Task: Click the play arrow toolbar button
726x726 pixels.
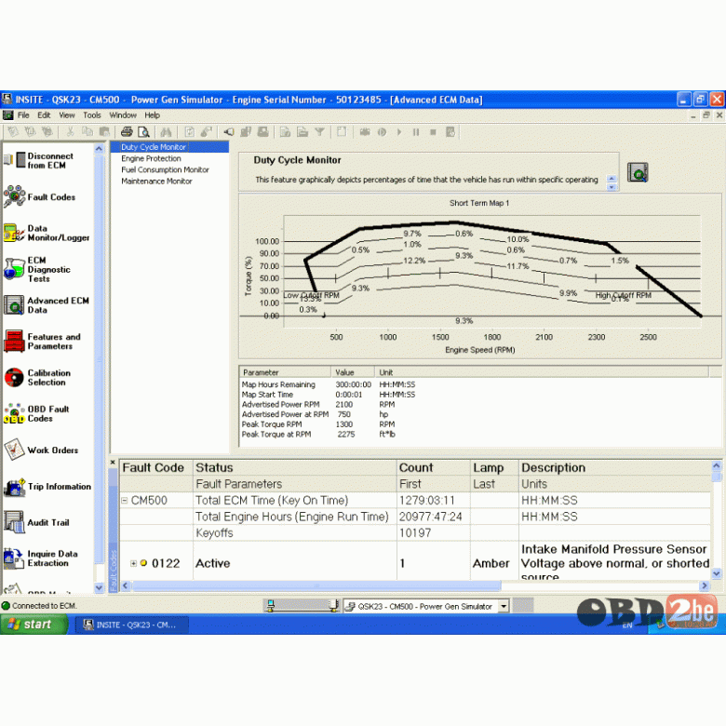Action: click(x=399, y=132)
